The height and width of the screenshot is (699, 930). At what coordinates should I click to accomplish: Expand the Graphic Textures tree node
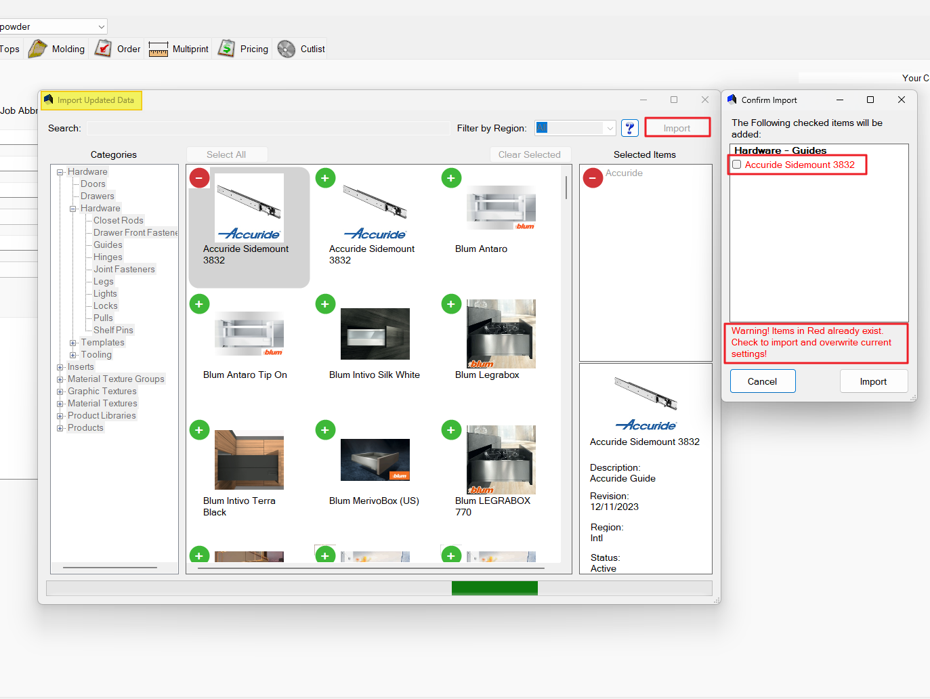[60, 391]
